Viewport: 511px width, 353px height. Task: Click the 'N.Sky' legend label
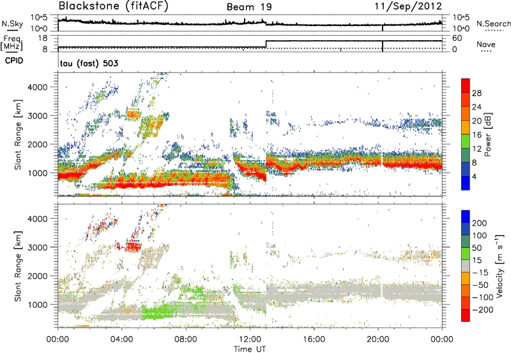coord(12,24)
